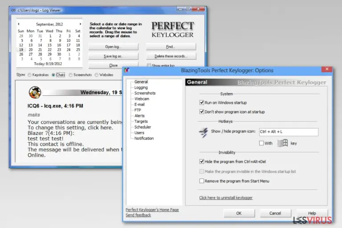
Task: Check Remove the program from Start Menu
Action: pyautogui.click(x=202, y=181)
